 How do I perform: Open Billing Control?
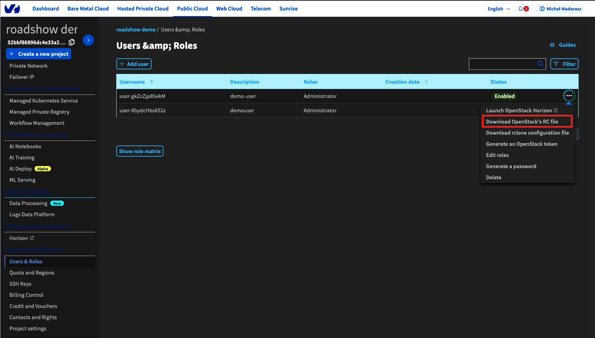(x=27, y=295)
